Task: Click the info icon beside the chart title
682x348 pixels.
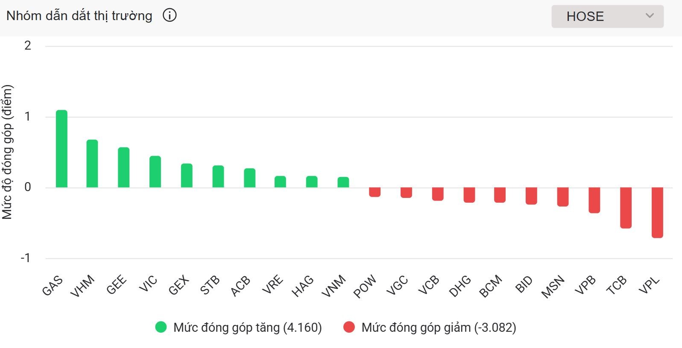Action: [170, 16]
